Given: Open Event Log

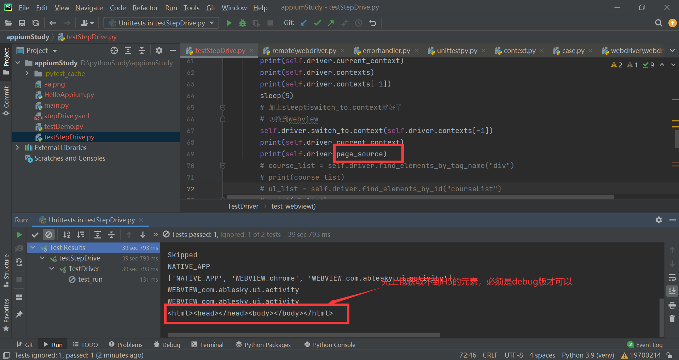Looking at the screenshot, I should click(645, 344).
